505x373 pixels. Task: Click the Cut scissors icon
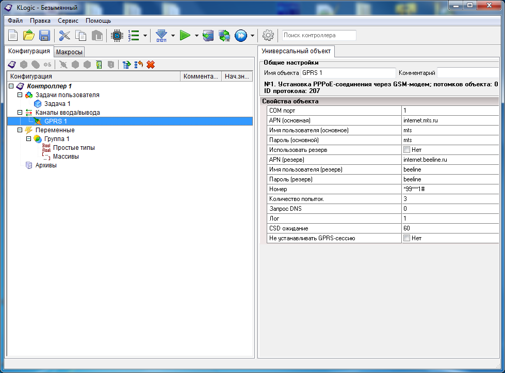point(64,36)
